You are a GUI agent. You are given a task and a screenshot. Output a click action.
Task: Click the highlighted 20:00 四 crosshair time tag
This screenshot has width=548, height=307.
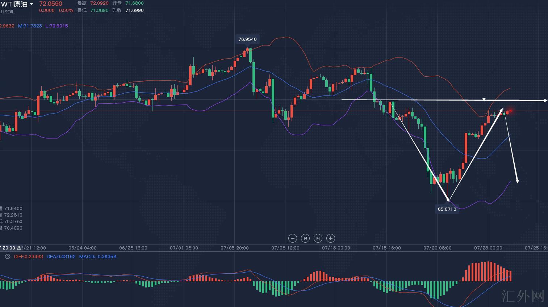coord(10,248)
